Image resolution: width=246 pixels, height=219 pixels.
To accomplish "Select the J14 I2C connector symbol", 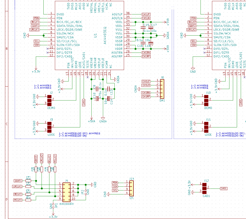I will [132, 188].
